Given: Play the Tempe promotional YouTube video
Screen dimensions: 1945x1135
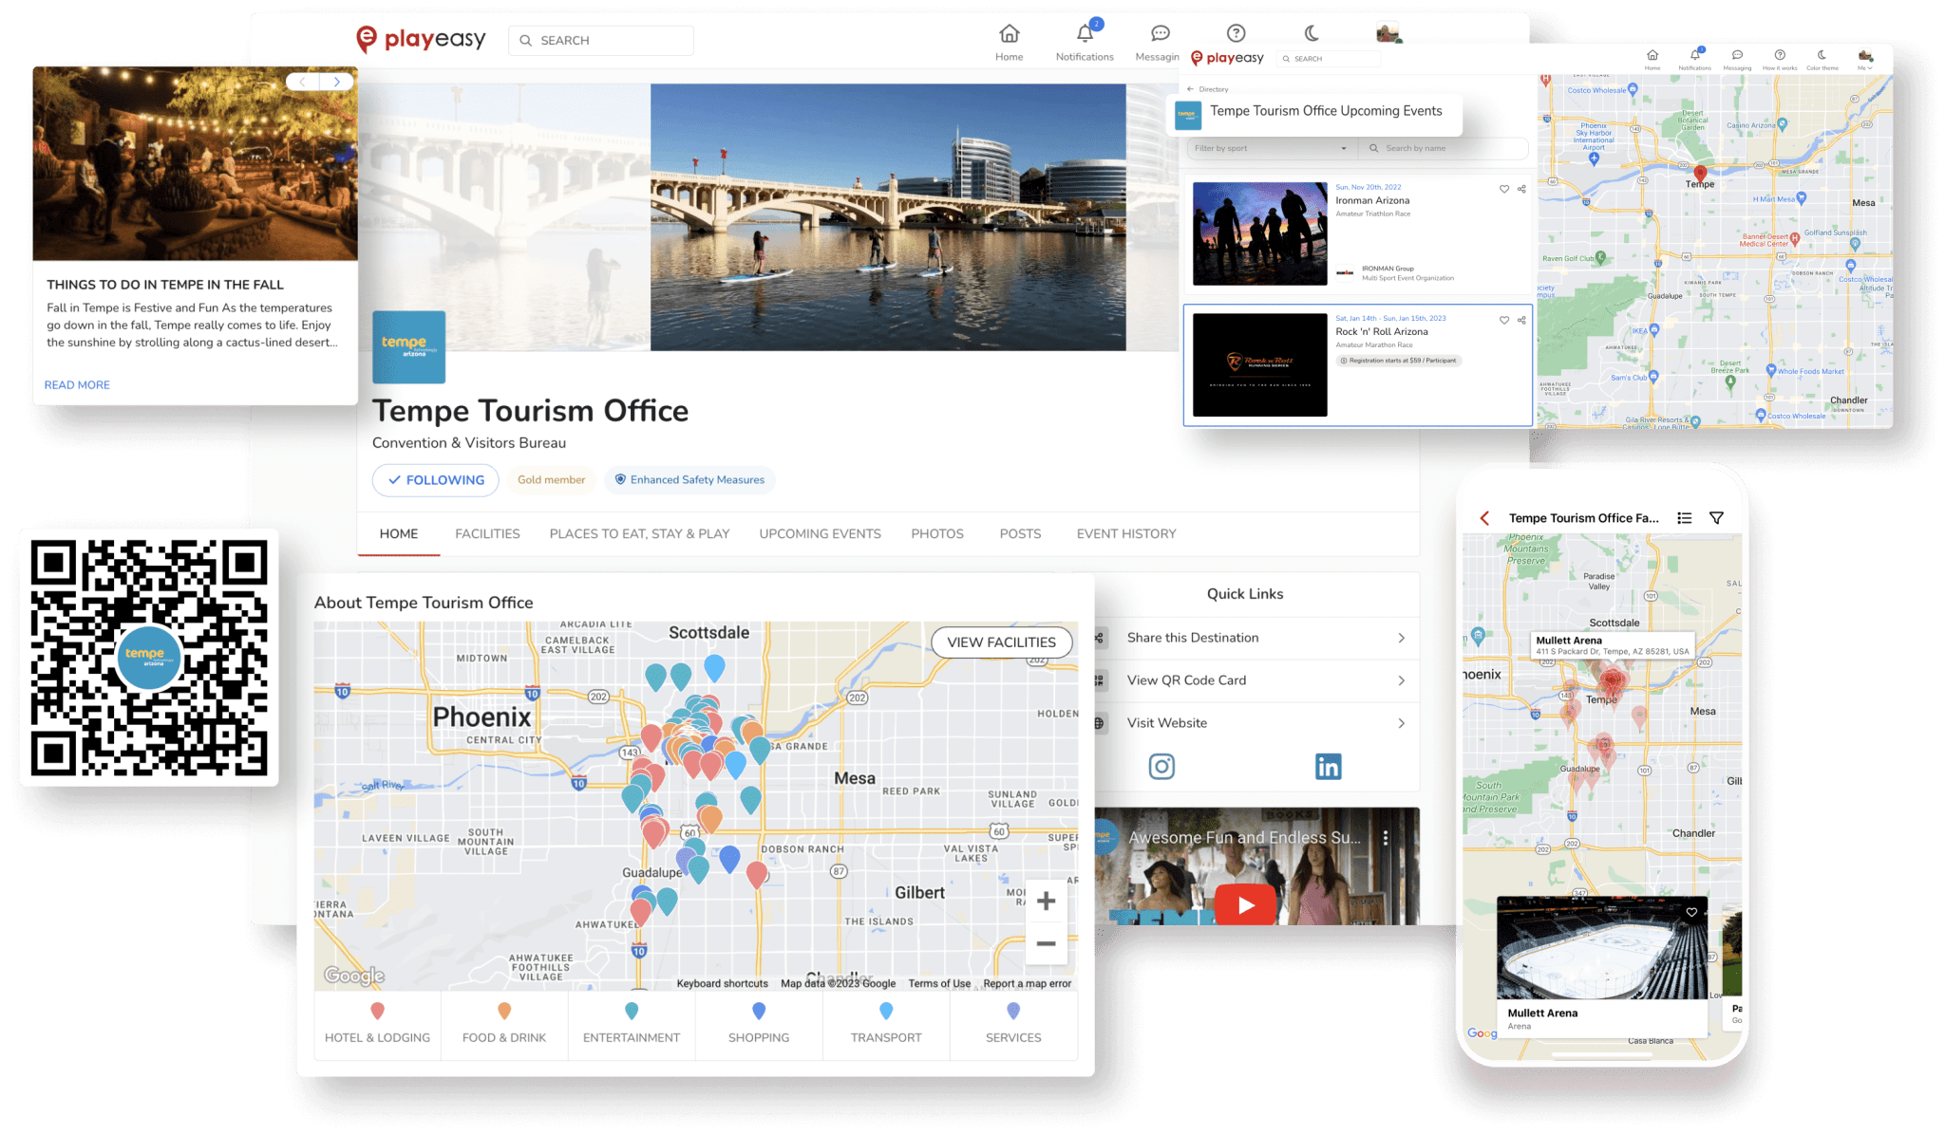Looking at the screenshot, I should pos(1245,905).
